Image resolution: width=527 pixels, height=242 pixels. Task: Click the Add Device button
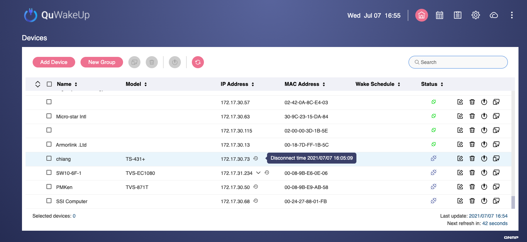pos(54,62)
